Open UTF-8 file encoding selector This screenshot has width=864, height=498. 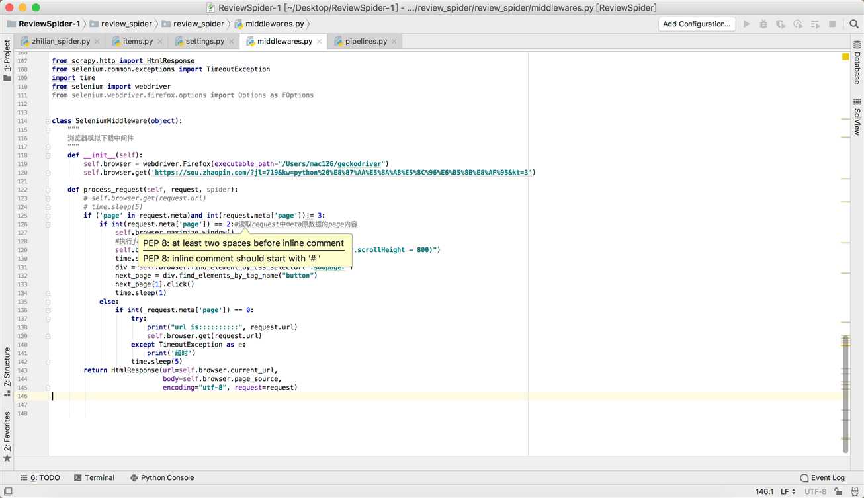[815, 492]
